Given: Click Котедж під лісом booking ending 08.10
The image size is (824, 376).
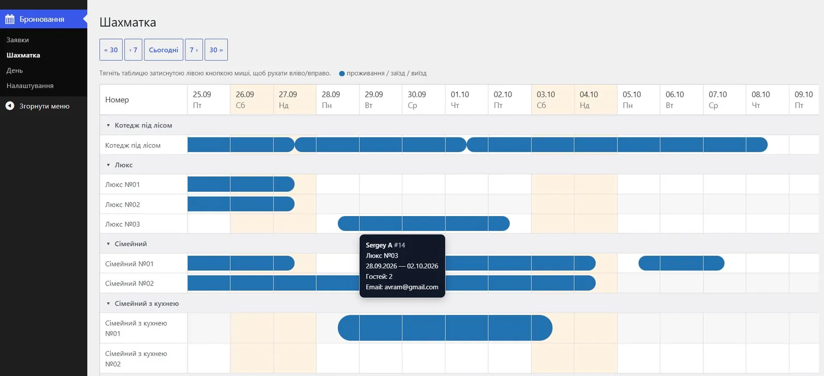Looking at the screenshot, I should tap(617, 145).
